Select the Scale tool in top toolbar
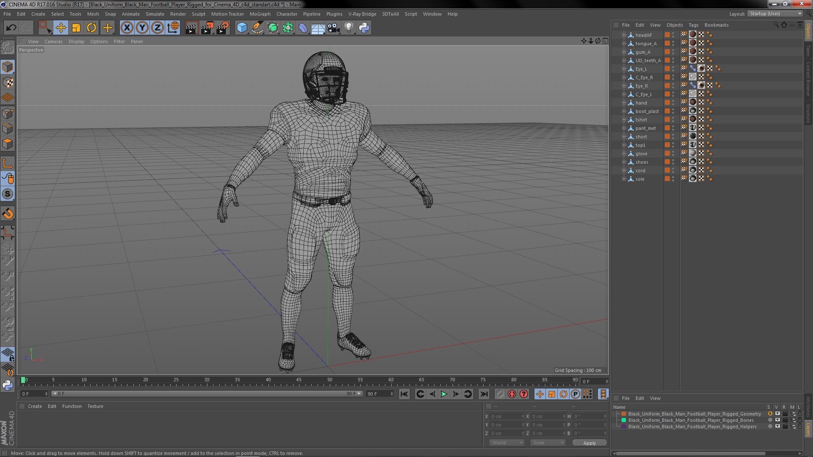 click(76, 28)
